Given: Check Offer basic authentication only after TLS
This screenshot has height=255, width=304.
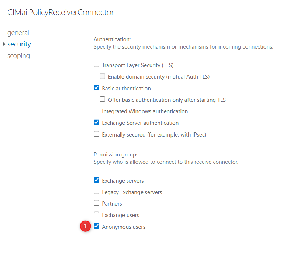Looking at the screenshot, I should tap(103, 99).
